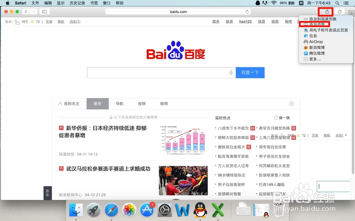This screenshot has height=221, width=355.
Task: Click 换一换 to refresh hot topics
Action: pyautogui.click(x=282, y=118)
